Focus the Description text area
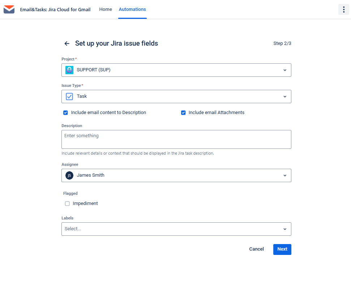Image resolution: width=351 pixels, height=281 pixels. tap(176, 139)
